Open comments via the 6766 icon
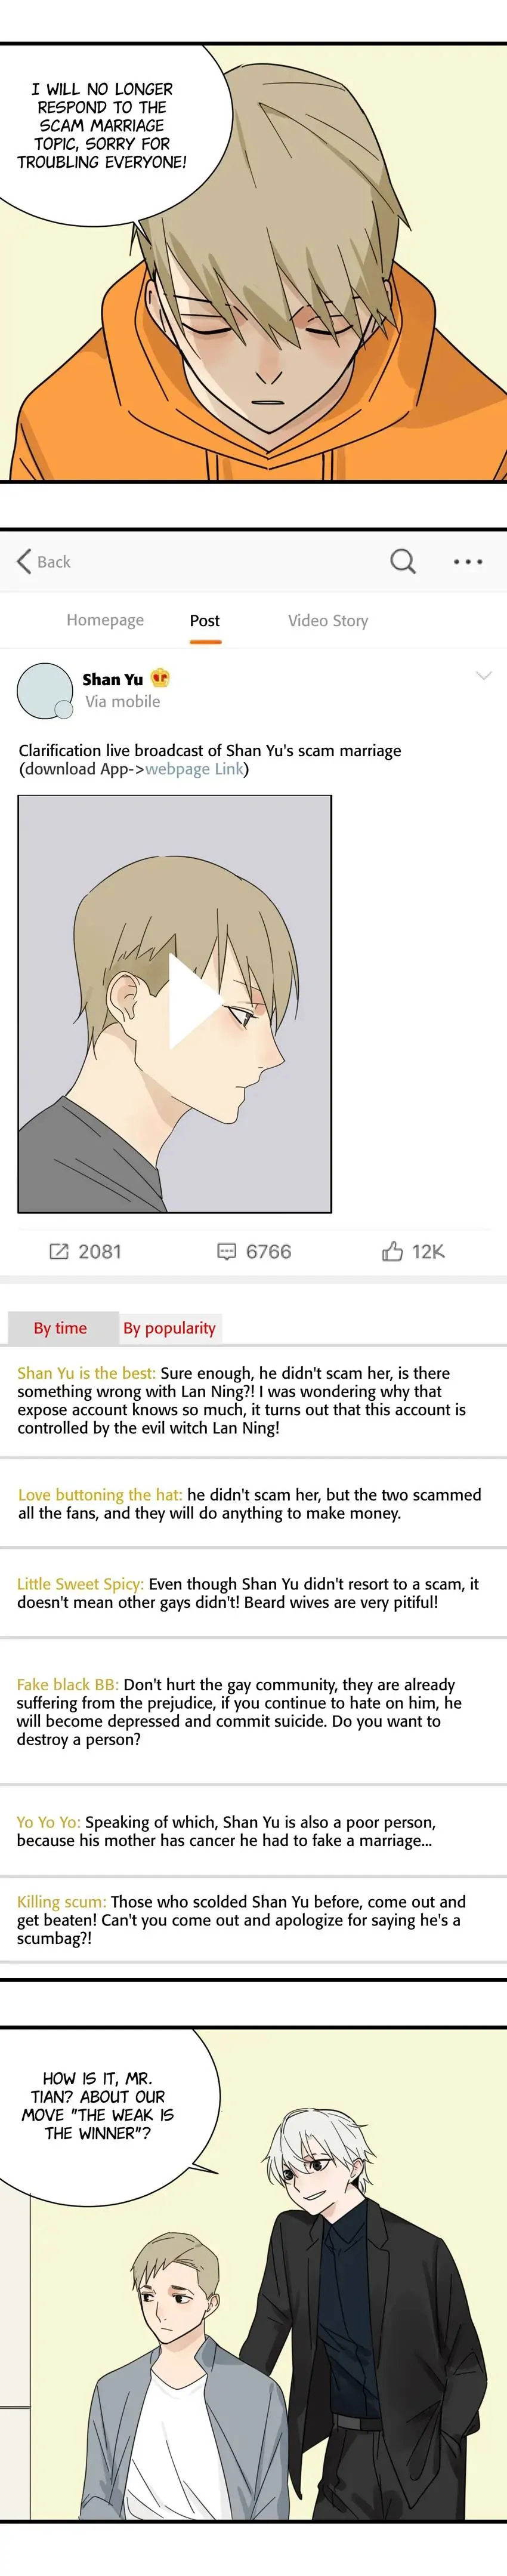 (x=227, y=1251)
